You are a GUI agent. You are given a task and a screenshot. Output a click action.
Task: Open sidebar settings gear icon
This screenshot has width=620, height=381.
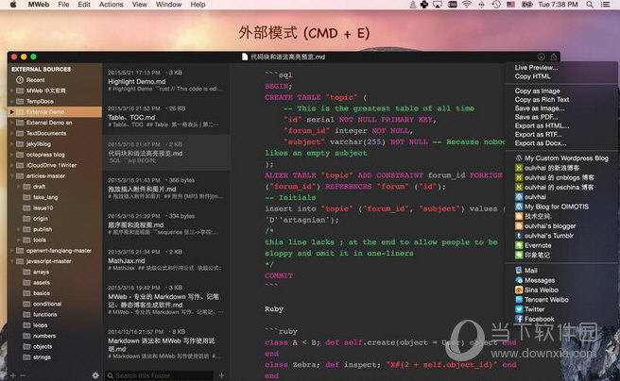coord(95,375)
